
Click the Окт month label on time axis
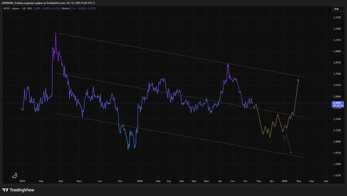[x=245, y=181]
